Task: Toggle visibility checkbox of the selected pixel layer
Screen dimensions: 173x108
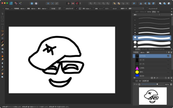Action: click(168, 56)
